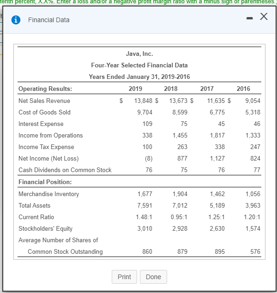The image size is (277, 293).
Task: Click Cash Dividends on Common Stock label
Action: tap(65, 170)
